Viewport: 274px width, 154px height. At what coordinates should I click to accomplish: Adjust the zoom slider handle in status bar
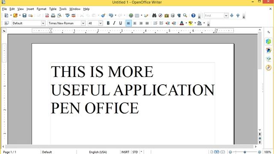[x=245, y=152]
